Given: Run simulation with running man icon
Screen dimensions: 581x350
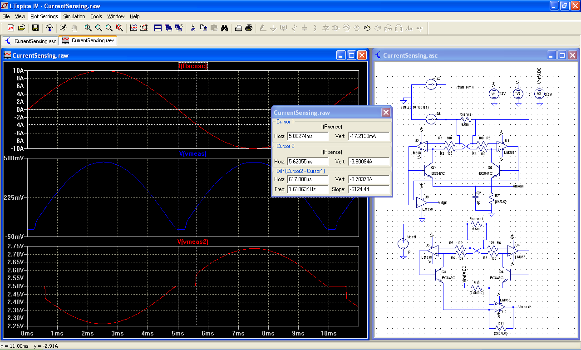Looking at the screenshot, I should click(x=63, y=28).
